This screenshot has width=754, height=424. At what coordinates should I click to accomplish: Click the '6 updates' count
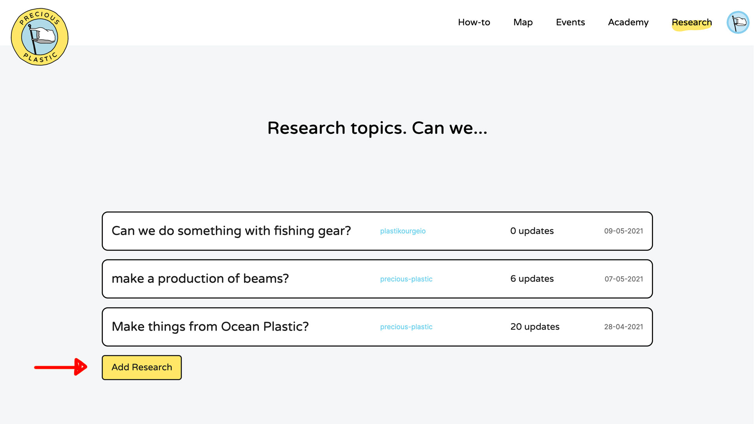532,279
